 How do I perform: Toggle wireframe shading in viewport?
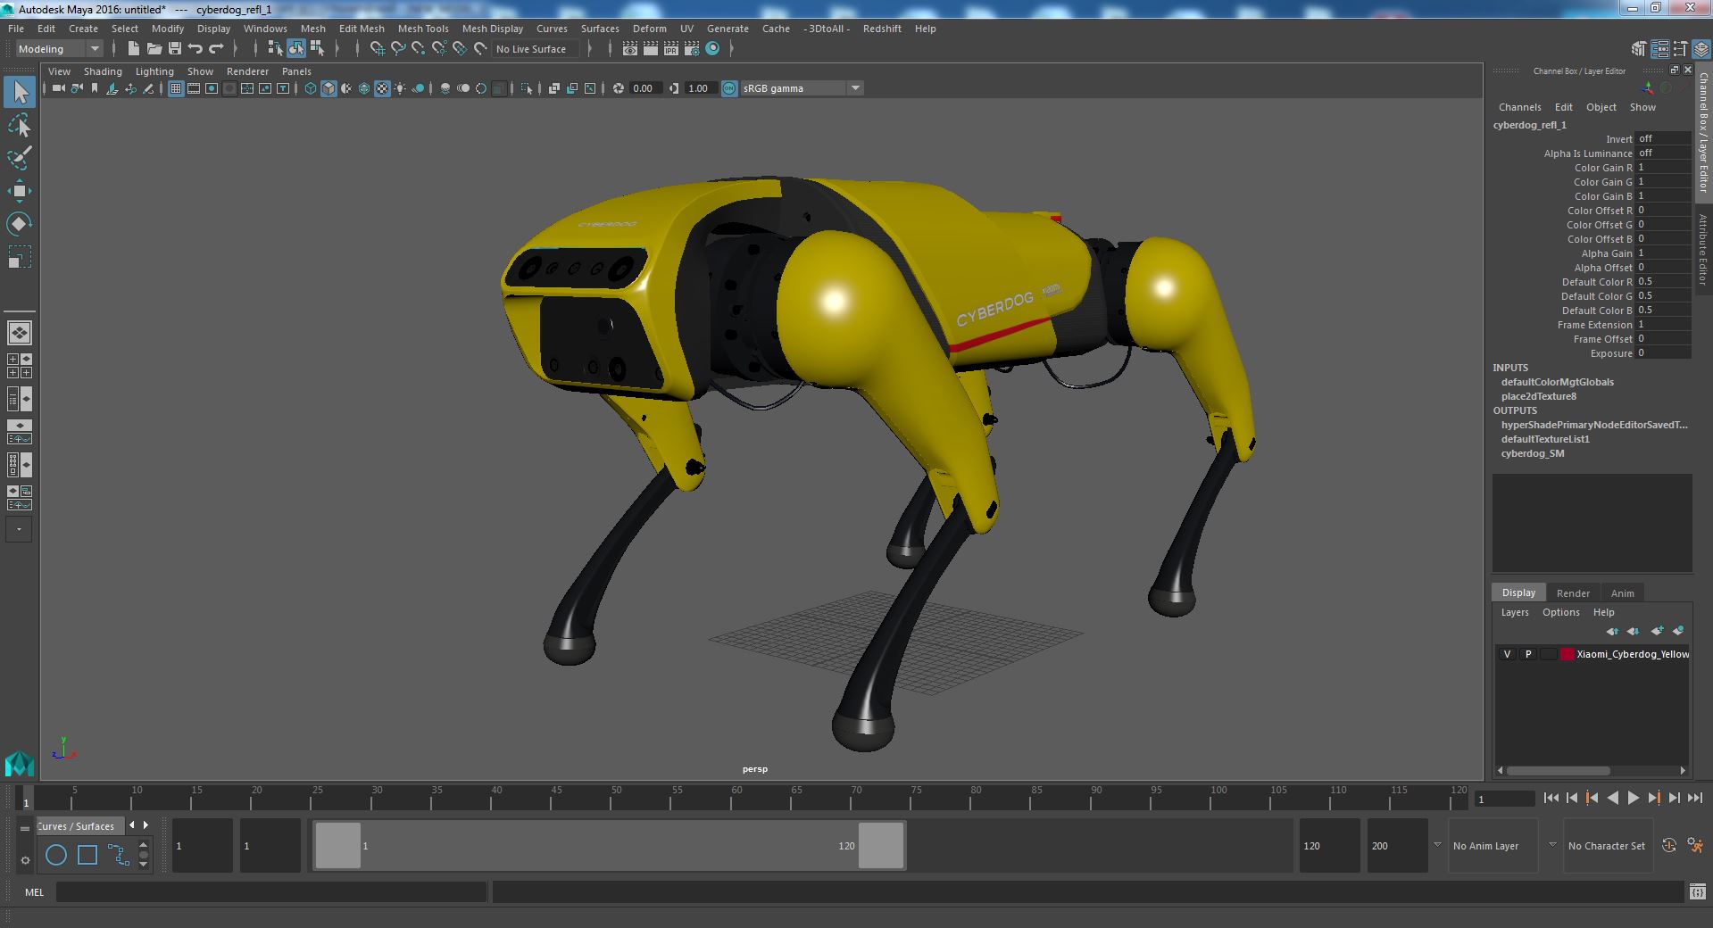pyautogui.click(x=310, y=88)
